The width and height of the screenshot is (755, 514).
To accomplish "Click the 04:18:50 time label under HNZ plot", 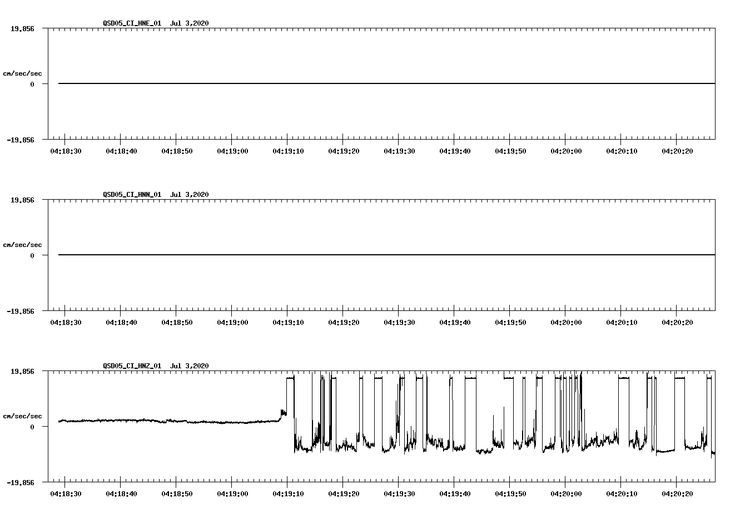I will 177,494.
